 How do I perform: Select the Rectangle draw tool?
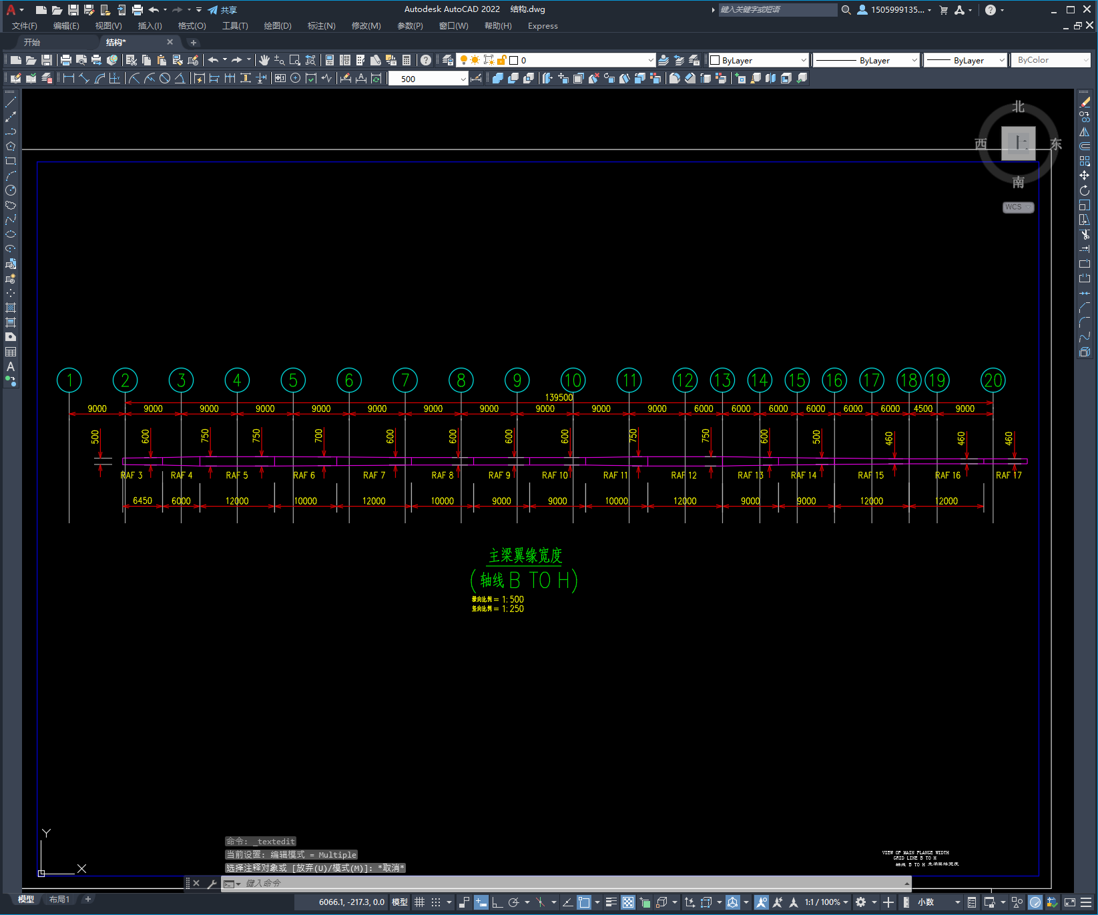tap(11, 161)
